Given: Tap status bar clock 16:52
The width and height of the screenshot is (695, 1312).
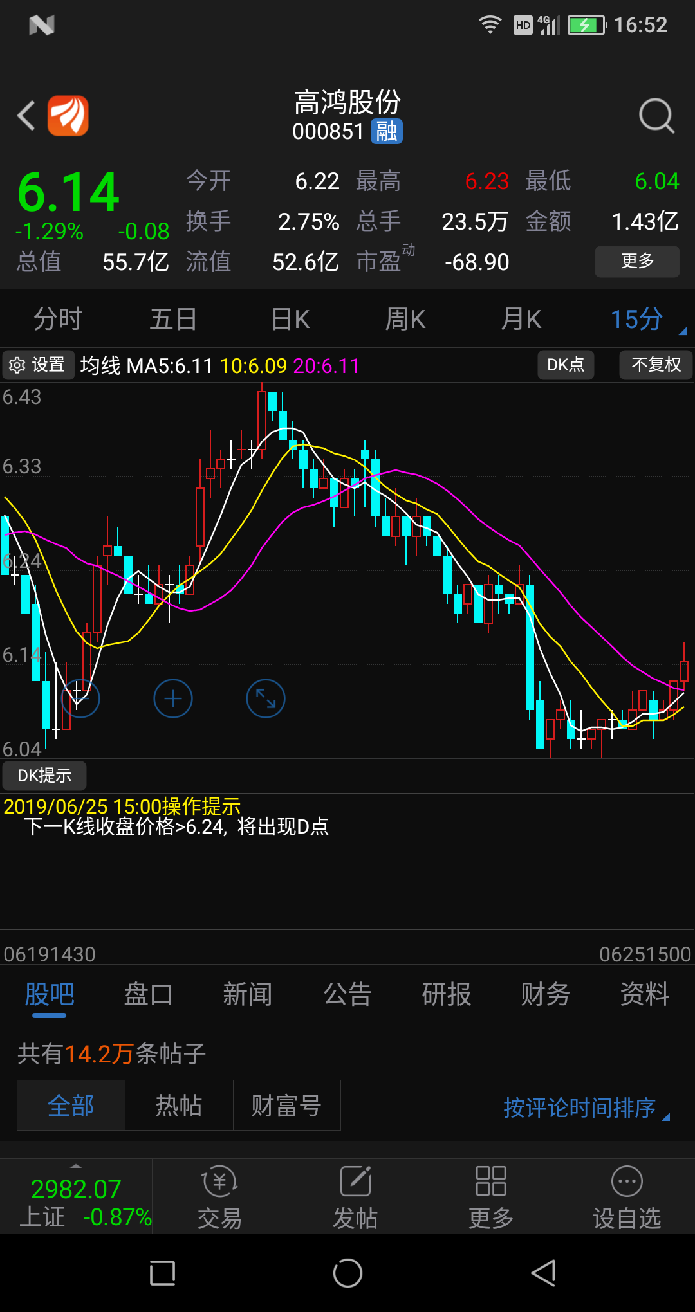Looking at the screenshot, I should click(640, 25).
